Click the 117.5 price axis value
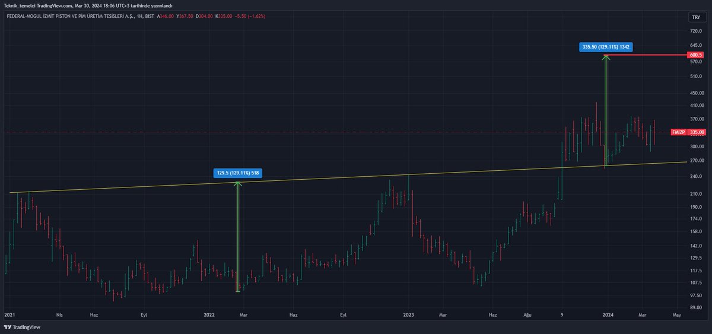This screenshot has height=334, width=712. [696, 271]
